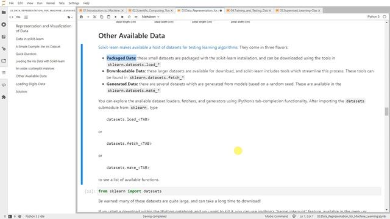Go to Other Available Data in contents
Viewport: 390px width, 219px height.
click(x=31, y=76)
